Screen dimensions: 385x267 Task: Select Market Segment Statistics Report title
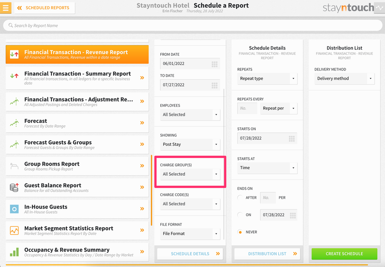pos(69,228)
